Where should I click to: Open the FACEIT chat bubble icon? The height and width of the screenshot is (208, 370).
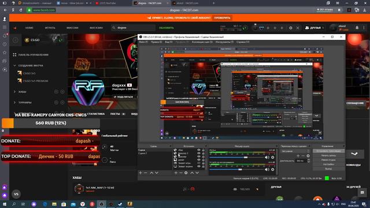[362, 192]
